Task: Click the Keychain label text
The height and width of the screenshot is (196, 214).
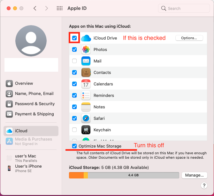Action: tap(102, 130)
